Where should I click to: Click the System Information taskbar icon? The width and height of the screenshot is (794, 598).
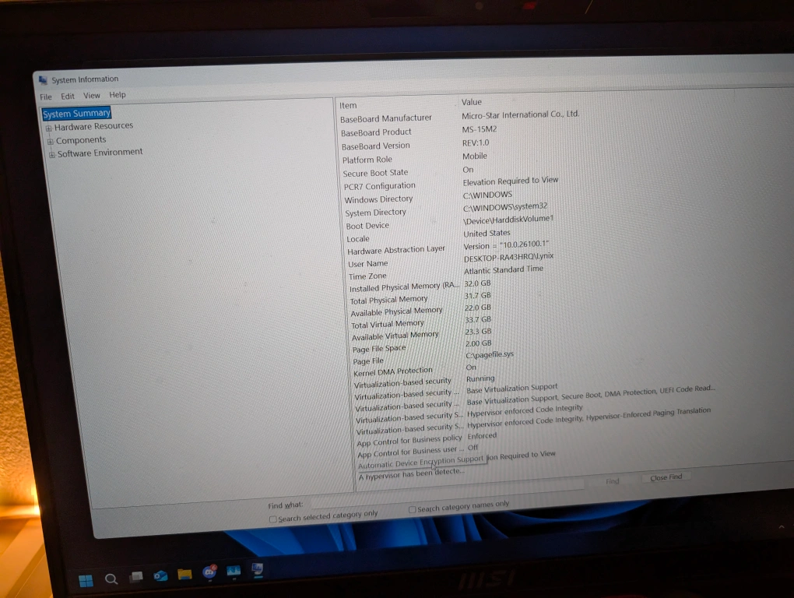258,570
